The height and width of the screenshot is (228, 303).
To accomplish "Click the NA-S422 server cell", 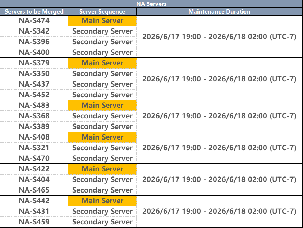I will [34, 169].
